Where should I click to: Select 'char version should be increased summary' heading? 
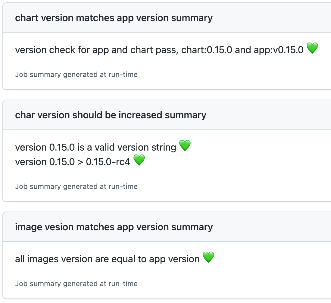[111, 115]
